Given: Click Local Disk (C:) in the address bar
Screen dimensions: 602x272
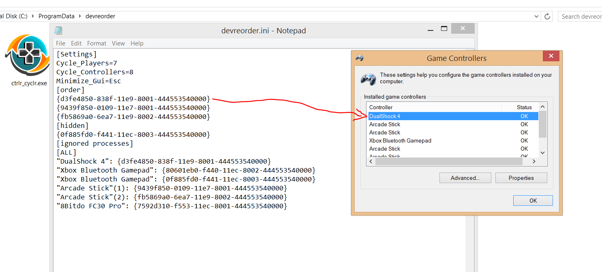Looking at the screenshot, I should tap(14, 16).
